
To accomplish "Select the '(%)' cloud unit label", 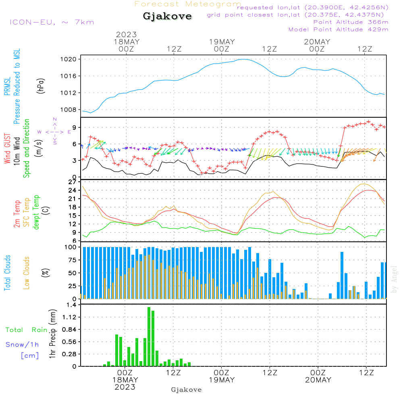I will click(x=45, y=273).
